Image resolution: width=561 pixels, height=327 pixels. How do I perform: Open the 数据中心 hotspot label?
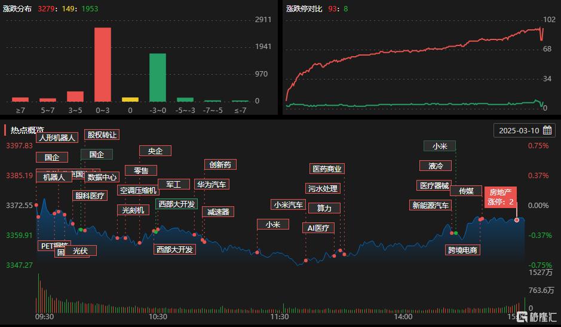tap(102, 177)
